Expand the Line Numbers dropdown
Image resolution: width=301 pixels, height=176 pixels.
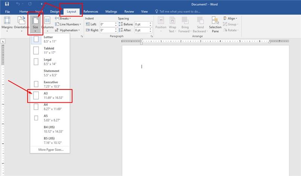pos(68,24)
